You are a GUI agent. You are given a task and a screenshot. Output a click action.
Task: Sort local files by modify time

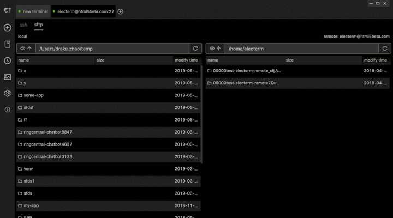[x=186, y=60]
